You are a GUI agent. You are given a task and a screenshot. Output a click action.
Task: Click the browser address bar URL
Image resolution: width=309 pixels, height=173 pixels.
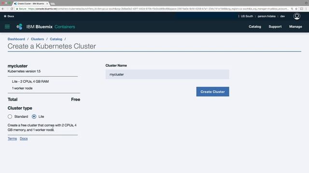click(x=158, y=9)
